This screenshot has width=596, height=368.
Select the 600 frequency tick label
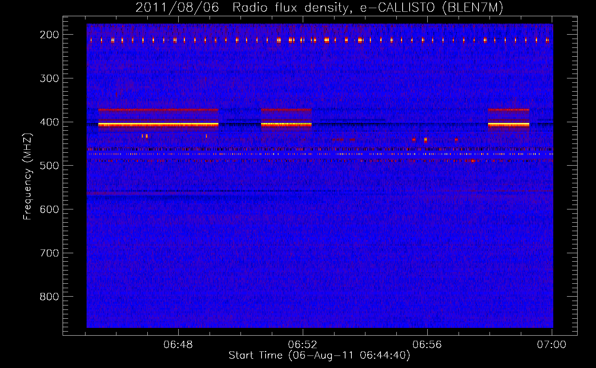point(49,209)
